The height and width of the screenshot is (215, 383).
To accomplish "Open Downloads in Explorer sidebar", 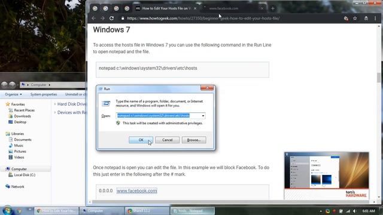I will coord(22,116).
